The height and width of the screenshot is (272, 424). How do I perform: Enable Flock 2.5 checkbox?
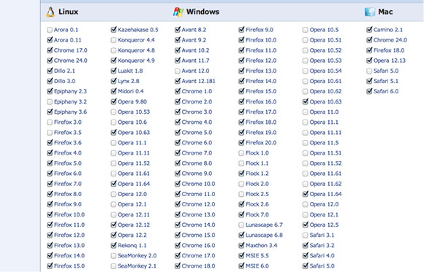[x=241, y=194]
